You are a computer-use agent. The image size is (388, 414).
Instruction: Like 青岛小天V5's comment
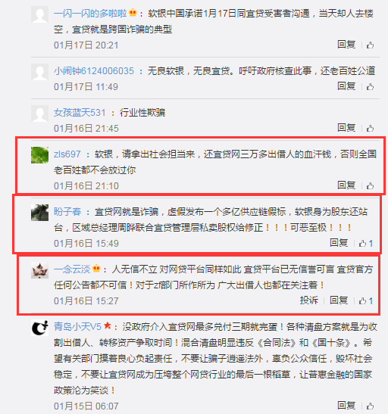(370, 406)
